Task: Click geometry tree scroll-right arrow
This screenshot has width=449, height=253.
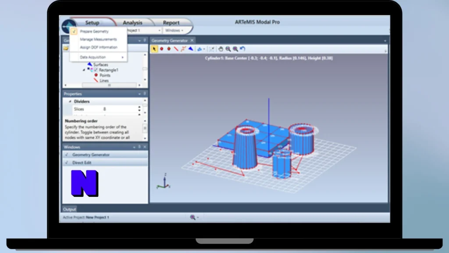Action: 139,85
